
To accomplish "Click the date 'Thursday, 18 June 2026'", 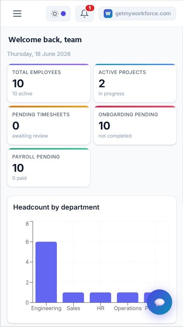I will [x=39, y=54].
